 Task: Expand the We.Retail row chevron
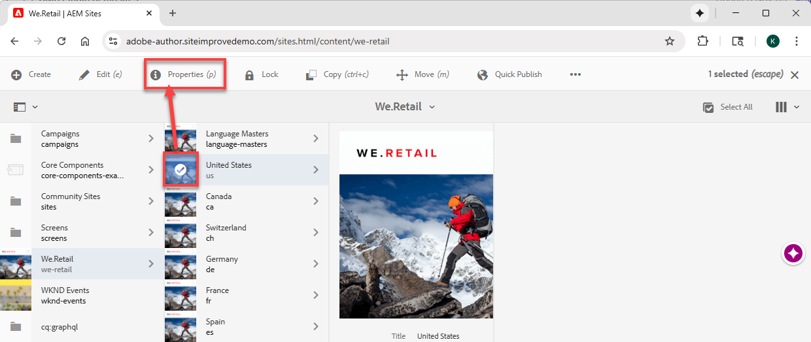(x=151, y=264)
